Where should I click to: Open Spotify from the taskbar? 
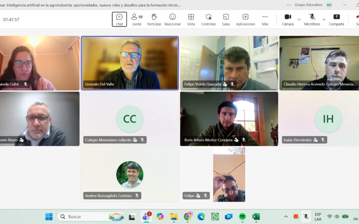point(242,216)
